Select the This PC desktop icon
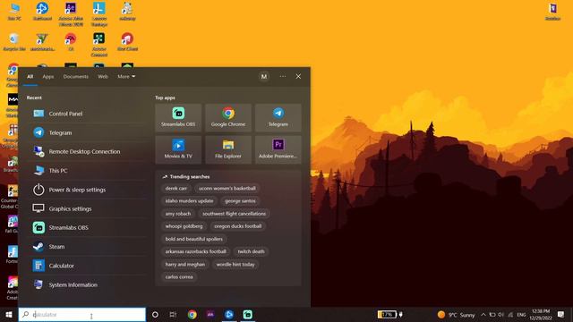 (14, 12)
